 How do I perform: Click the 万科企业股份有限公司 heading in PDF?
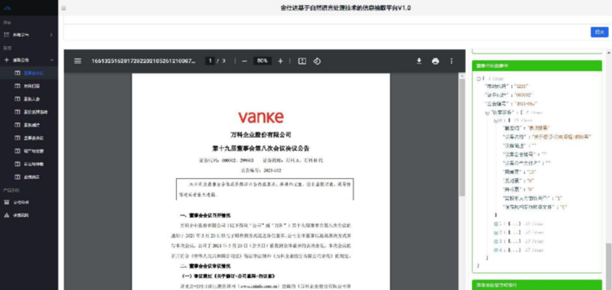[261, 135]
